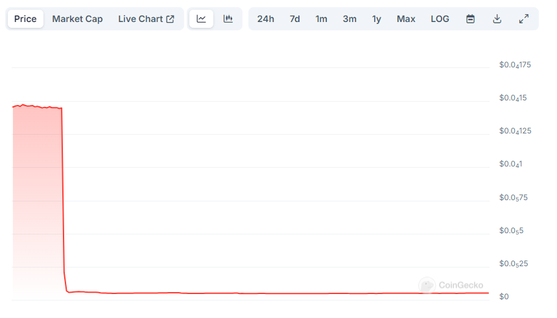Click the $0.0₅25 axis label
This screenshot has width=557, height=318.
(514, 264)
